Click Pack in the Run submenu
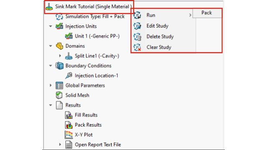This screenshot has height=150, width=267. (207, 13)
